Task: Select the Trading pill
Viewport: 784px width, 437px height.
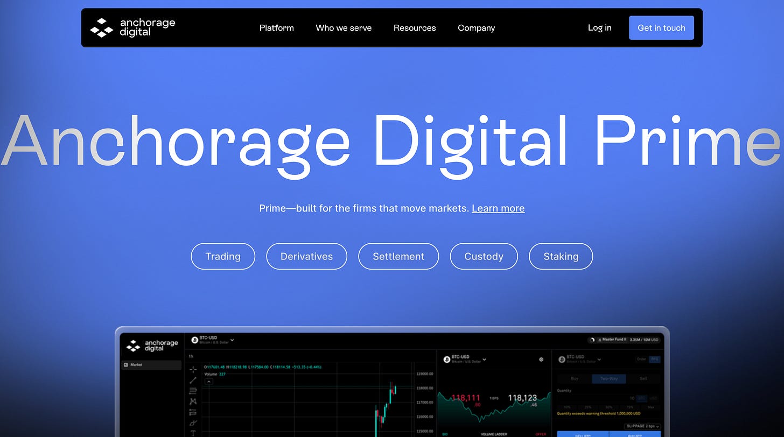Action: click(223, 256)
